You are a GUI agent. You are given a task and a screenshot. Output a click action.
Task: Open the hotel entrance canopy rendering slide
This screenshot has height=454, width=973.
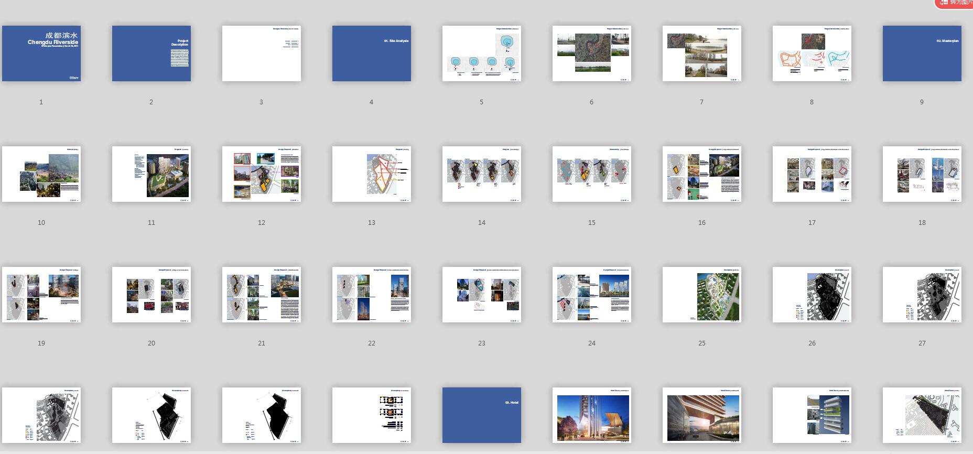[x=702, y=415]
